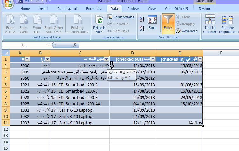
Task: Clear the current filter
Action: tap(183, 17)
